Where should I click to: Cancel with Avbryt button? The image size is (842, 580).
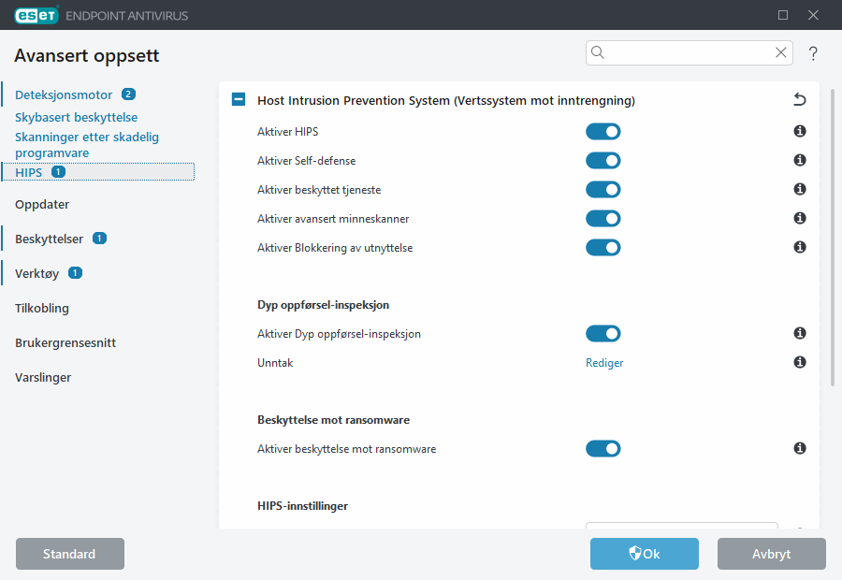(x=772, y=554)
